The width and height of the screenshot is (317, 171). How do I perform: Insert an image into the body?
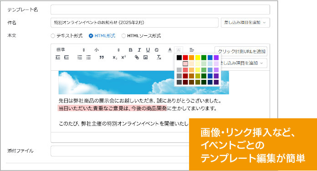point(145,58)
